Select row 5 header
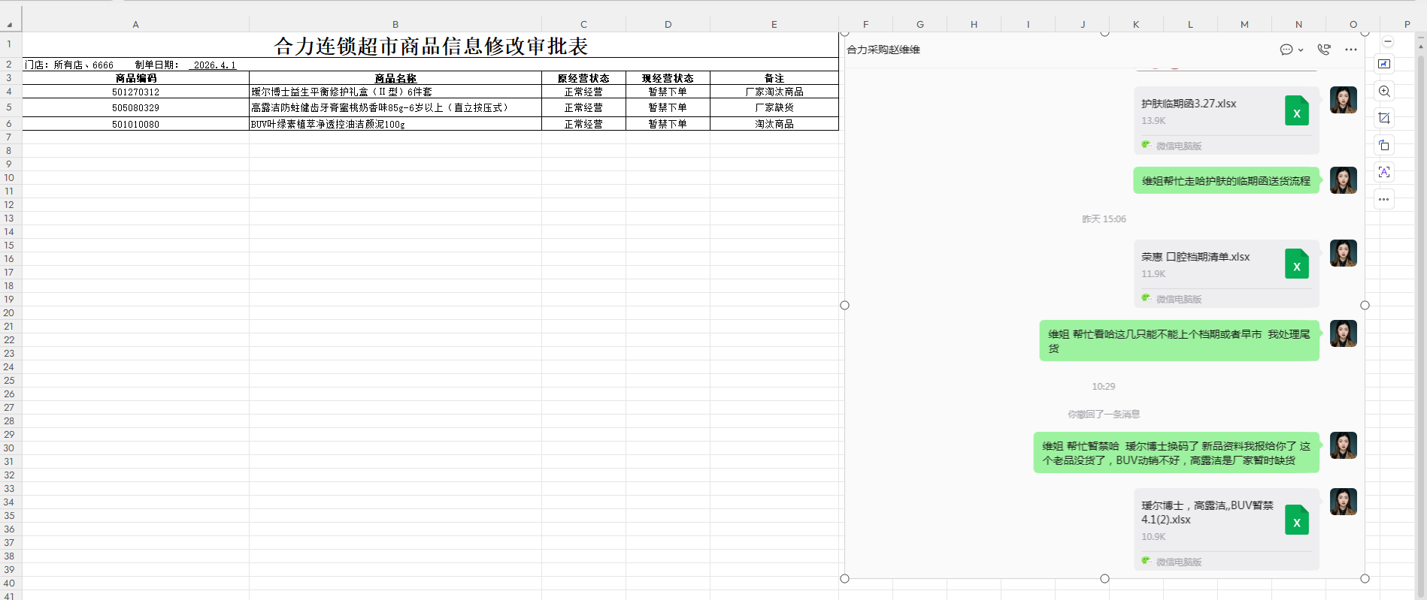Image resolution: width=1427 pixels, height=600 pixels. coord(10,107)
